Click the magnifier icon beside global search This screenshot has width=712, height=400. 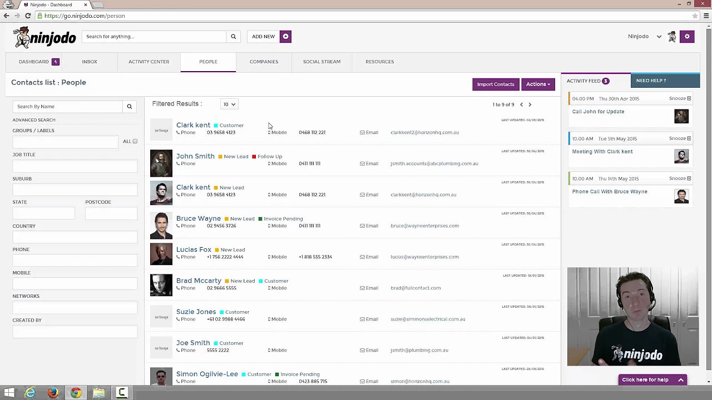point(233,37)
